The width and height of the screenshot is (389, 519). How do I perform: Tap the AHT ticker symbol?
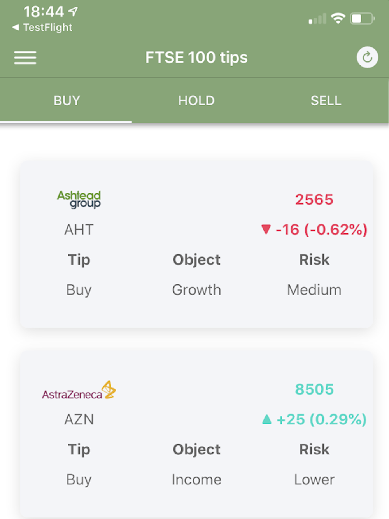point(79,230)
